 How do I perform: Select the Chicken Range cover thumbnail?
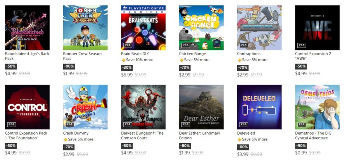(201, 28)
